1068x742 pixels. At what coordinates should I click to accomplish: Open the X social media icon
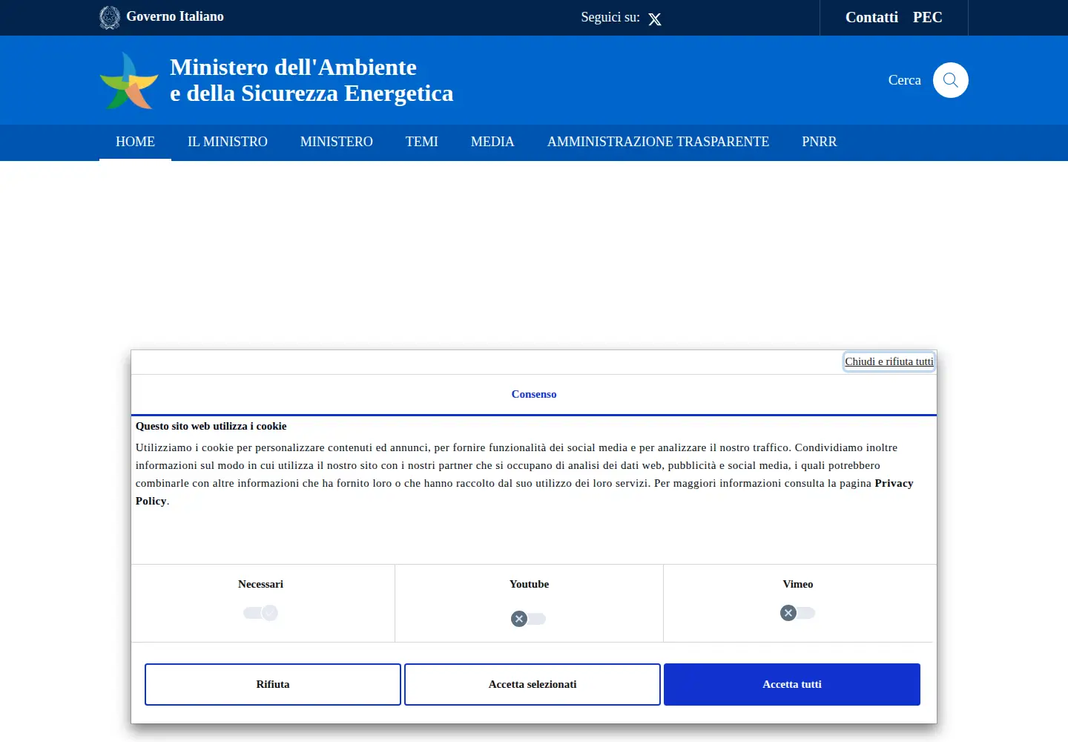click(655, 19)
